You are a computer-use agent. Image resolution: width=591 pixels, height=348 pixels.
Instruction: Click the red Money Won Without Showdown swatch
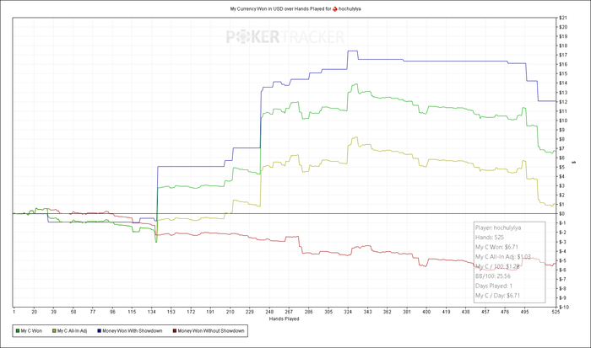(175, 331)
